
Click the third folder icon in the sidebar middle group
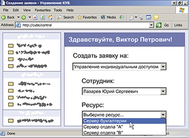click(x=11, y=98)
